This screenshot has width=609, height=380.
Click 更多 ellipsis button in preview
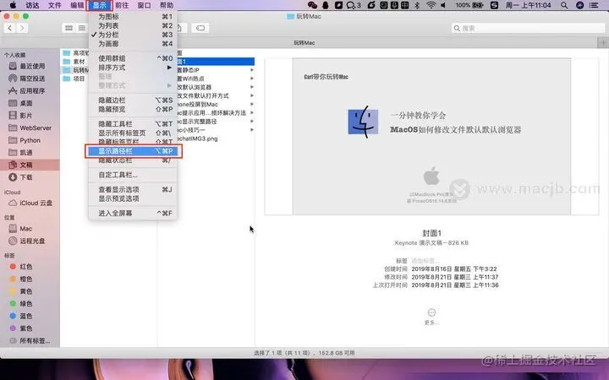(x=431, y=312)
